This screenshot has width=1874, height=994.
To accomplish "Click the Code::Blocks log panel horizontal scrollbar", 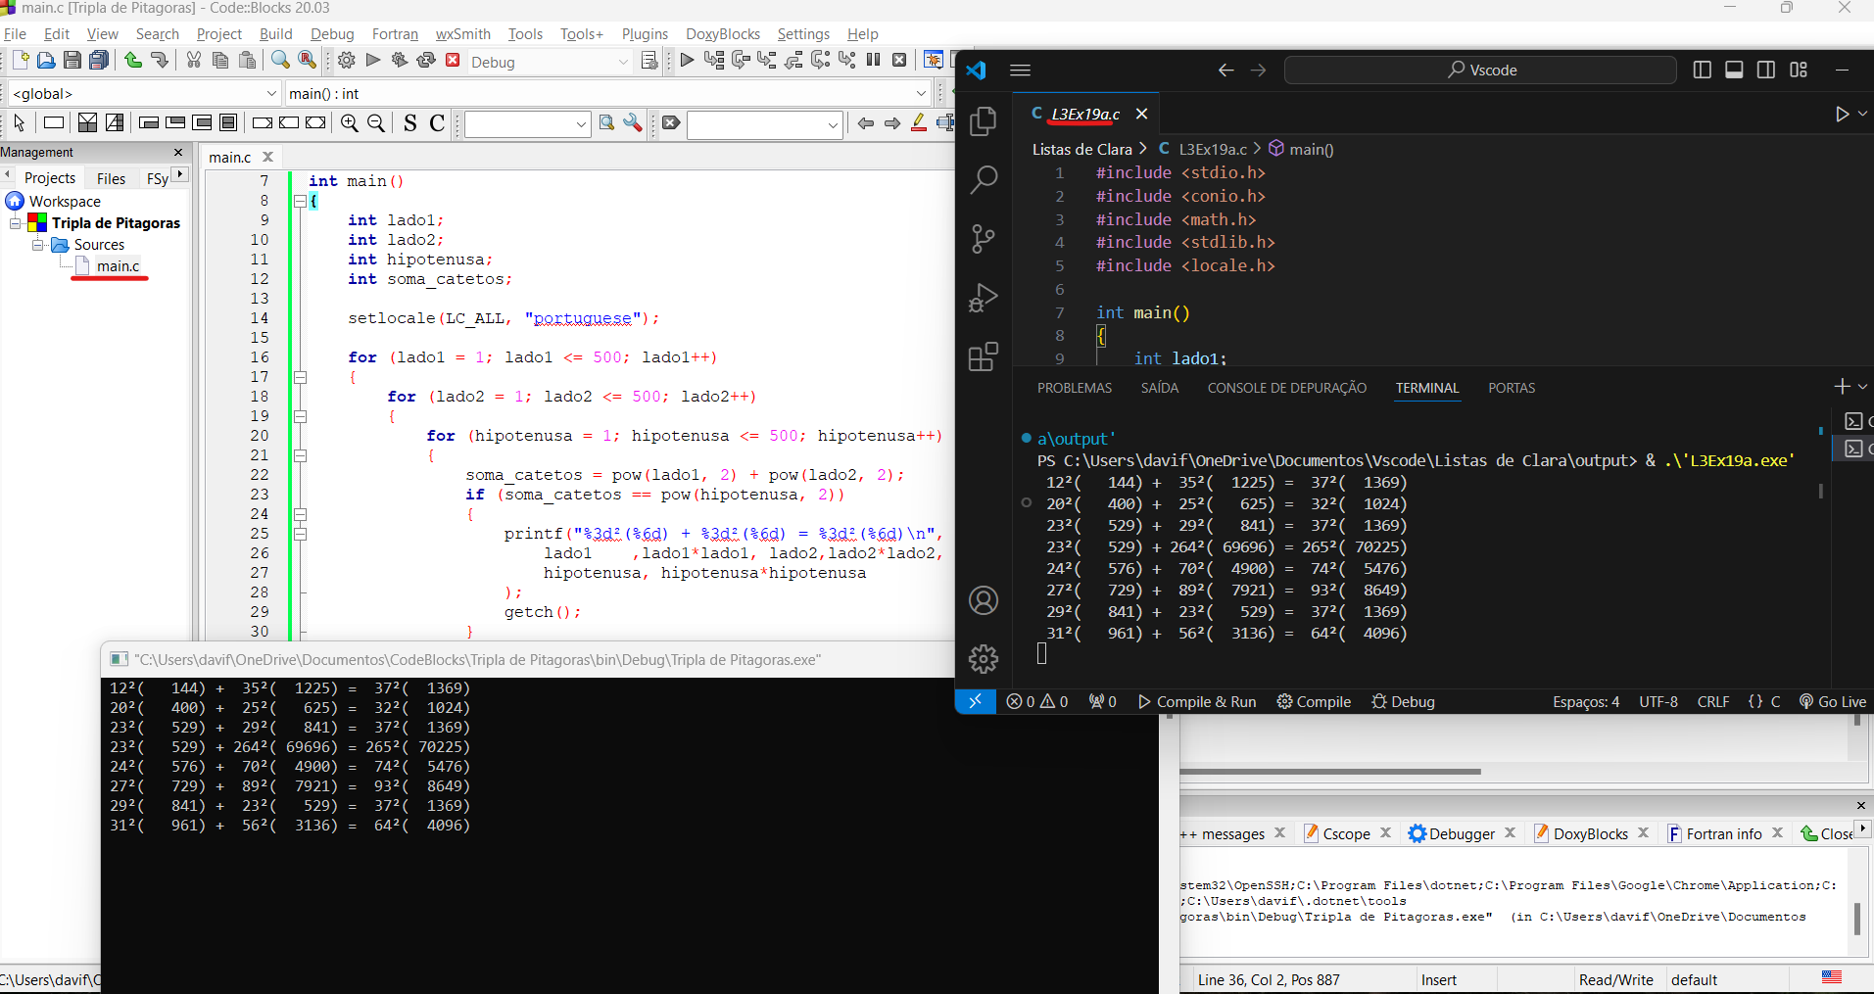I will click(x=1330, y=772).
